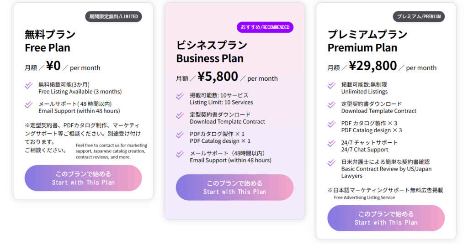Click Business Plan Download Template Contract checkmark
Viewport: 468px width, 244px height.
tap(180, 116)
